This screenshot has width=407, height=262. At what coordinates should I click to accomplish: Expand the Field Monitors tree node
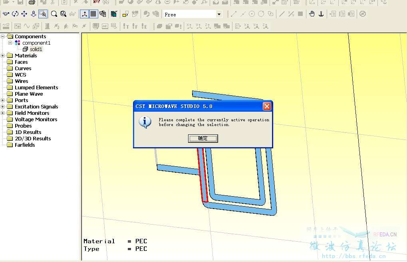(2, 113)
